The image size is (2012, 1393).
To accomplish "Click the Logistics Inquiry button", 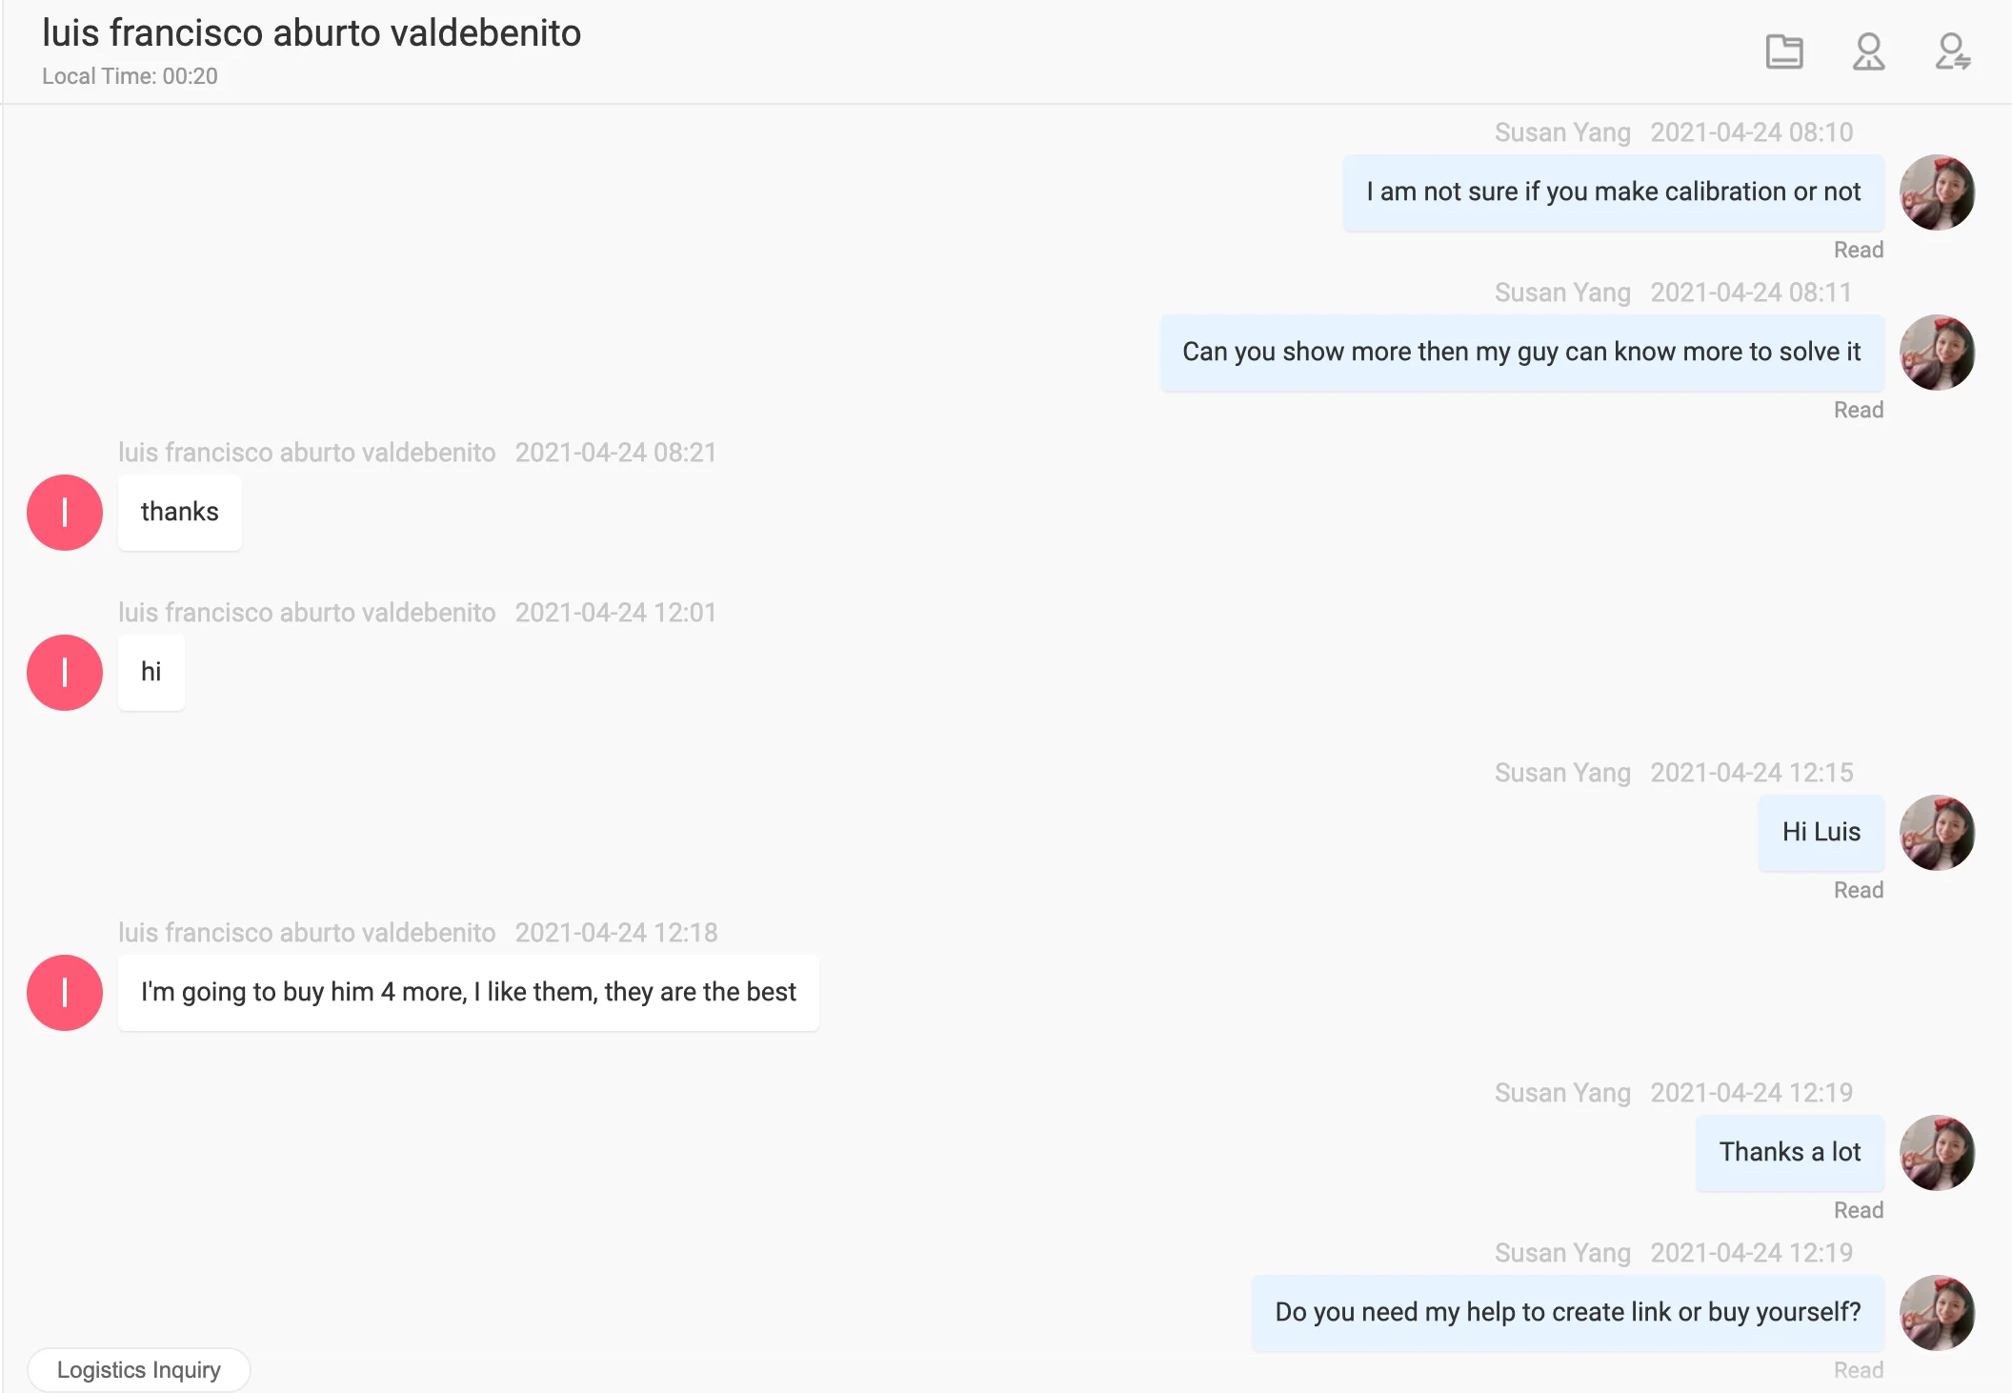I will click(x=139, y=1370).
